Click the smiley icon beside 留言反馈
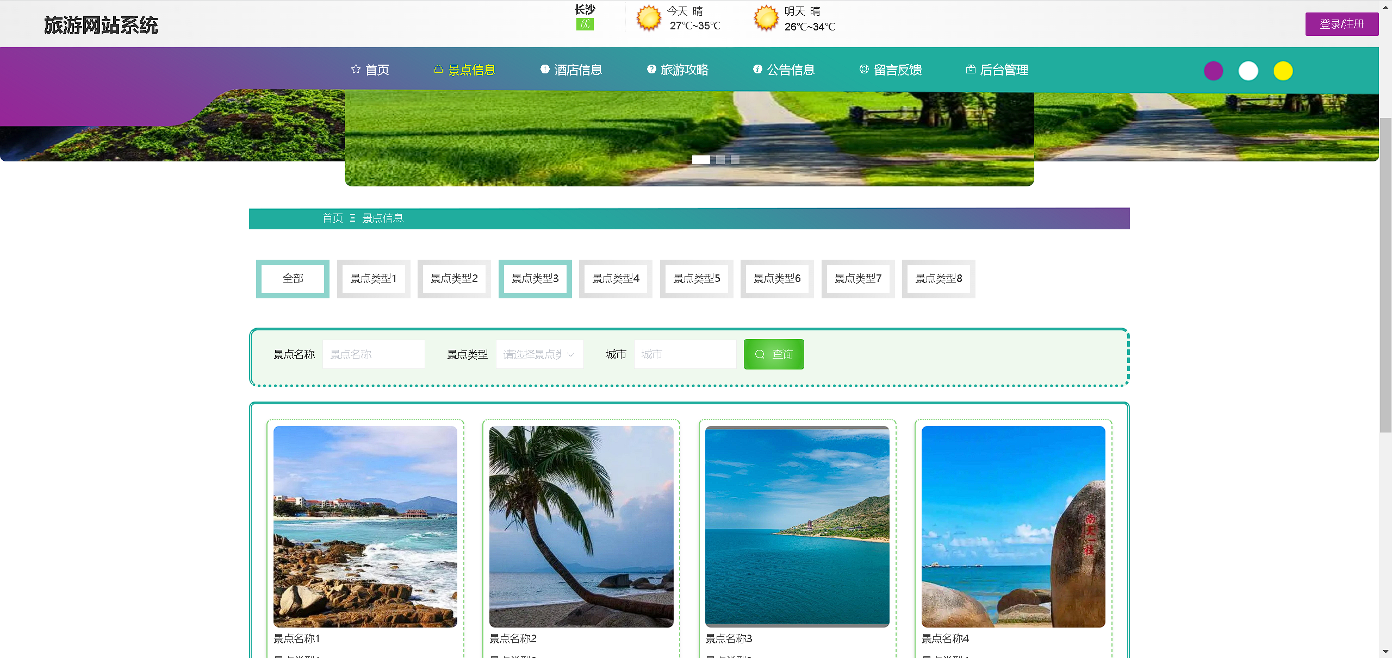Viewport: 1392px width, 658px height. [x=864, y=69]
